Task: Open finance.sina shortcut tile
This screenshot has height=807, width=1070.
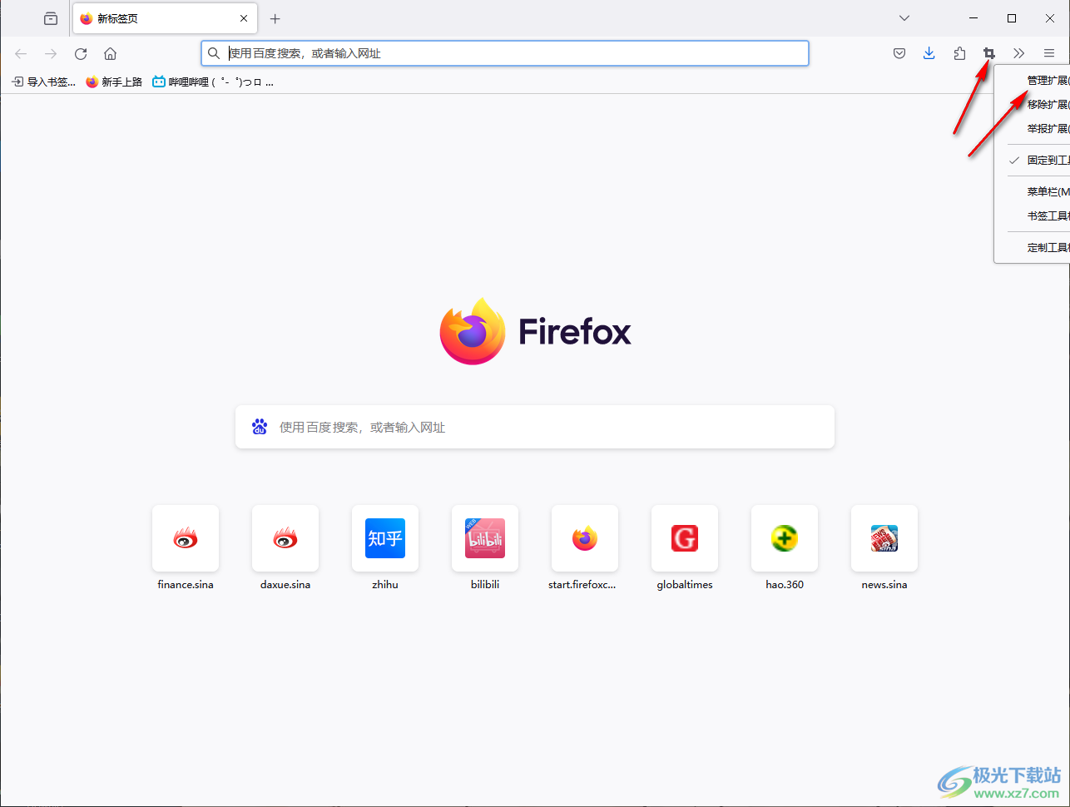Action: 186,538
